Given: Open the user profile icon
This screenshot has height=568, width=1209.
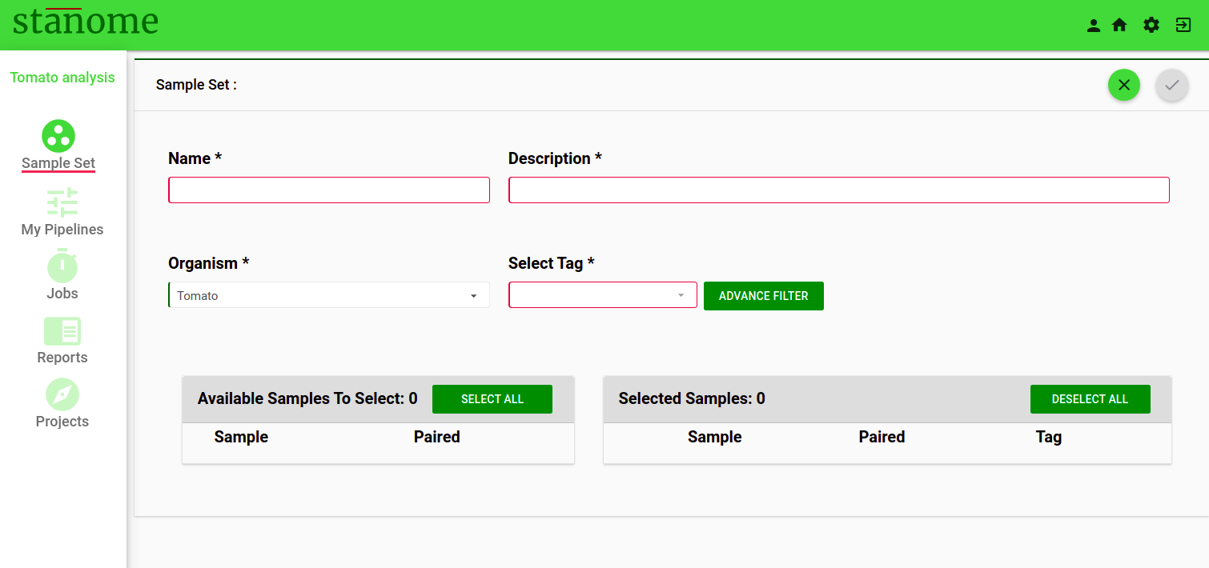Looking at the screenshot, I should [1093, 26].
